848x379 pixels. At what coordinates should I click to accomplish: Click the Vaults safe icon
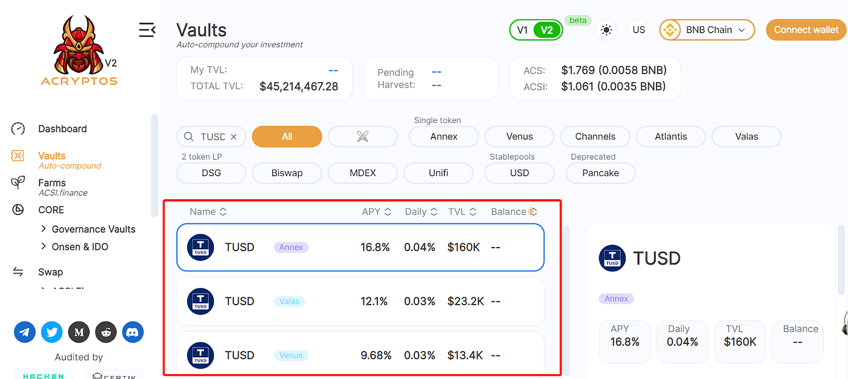click(18, 156)
